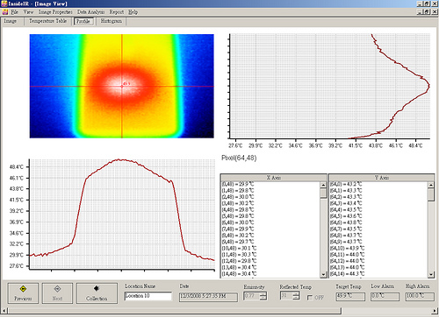Viewport: 439px width, 317px height.
Task: Click the crosshair center on thermal image
Action: pos(122,86)
